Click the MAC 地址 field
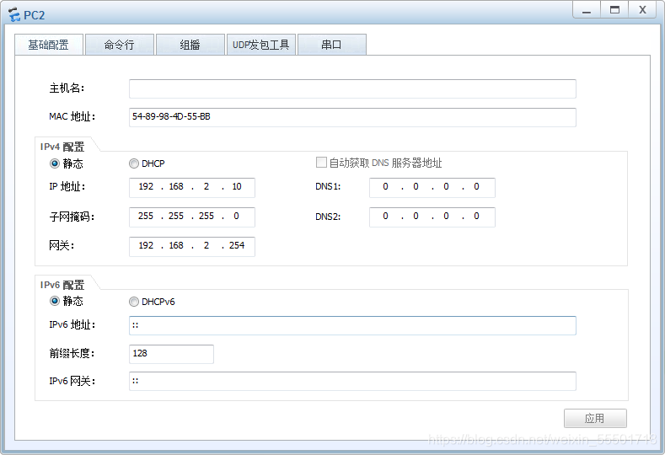 pyautogui.click(x=352, y=117)
